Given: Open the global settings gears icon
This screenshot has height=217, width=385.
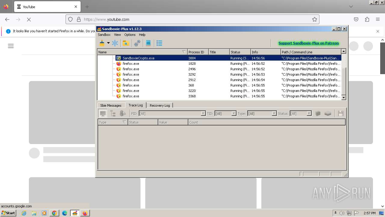Looking at the screenshot, I should coord(137,43).
